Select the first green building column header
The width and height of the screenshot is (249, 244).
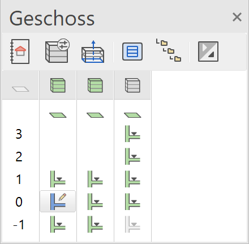click(58, 85)
